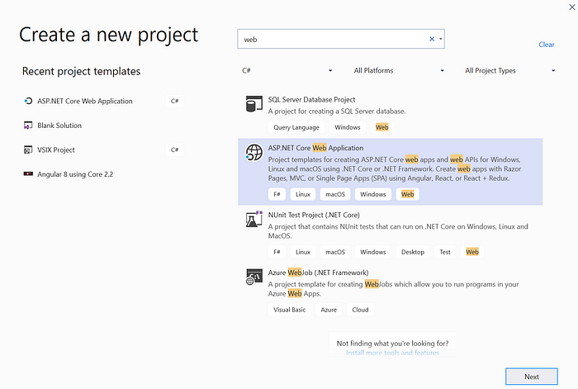Screen dimensions: 578x389
Task: Open the C# language filter dropdown
Action: (x=287, y=70)
